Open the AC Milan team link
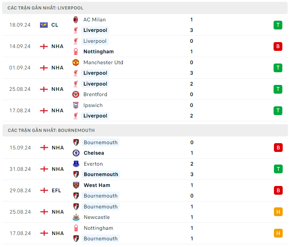This screenshot has width=289, height=247. (94, 20)
